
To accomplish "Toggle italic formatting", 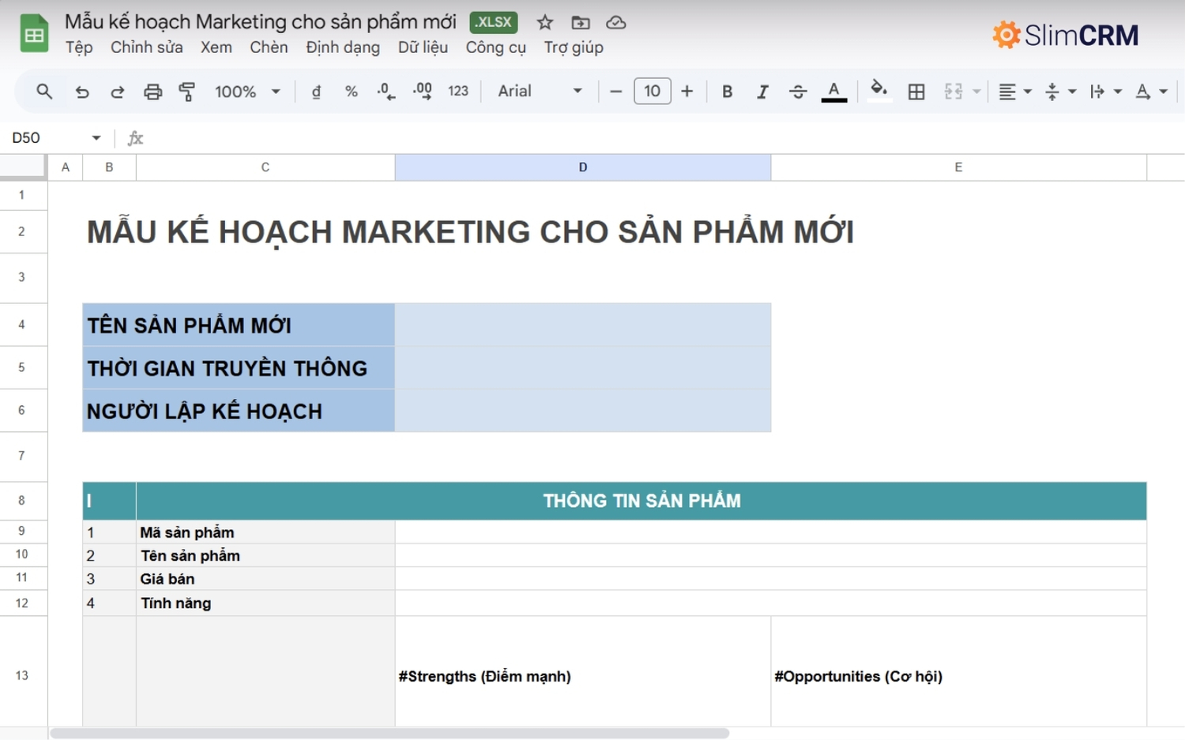I will pos(762,92).
